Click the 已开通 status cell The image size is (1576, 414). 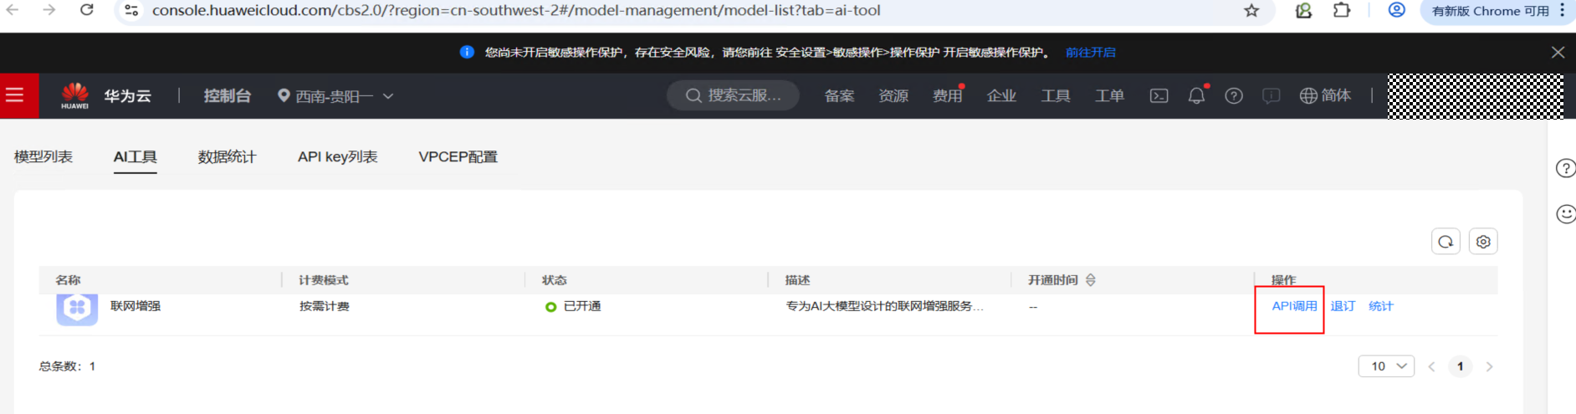pos(573,306)
